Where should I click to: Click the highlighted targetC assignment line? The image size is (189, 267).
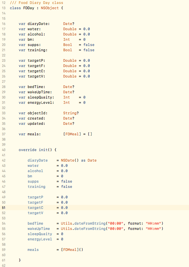pyautogui.click(x=47, y=208)
